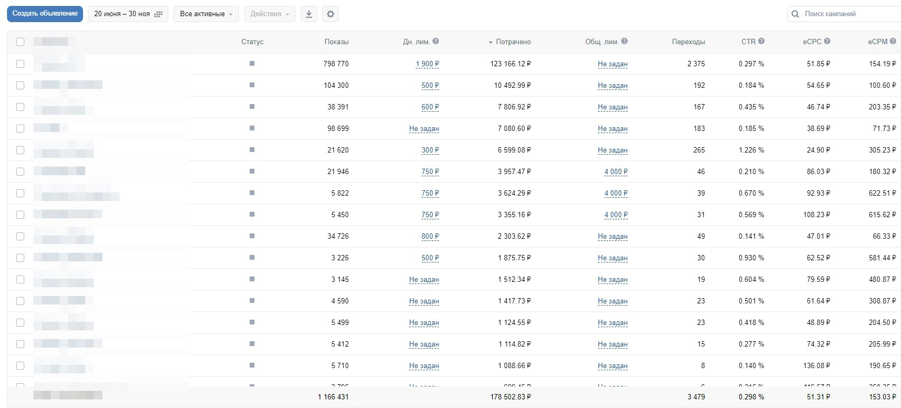Check the row with 38 391 impressions
Image resolution: width=901 pixels, height=408 pixels.
pos(20,107)
